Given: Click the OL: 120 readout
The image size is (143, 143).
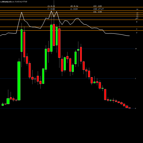Looking at the screenshot, I should 98,12.
